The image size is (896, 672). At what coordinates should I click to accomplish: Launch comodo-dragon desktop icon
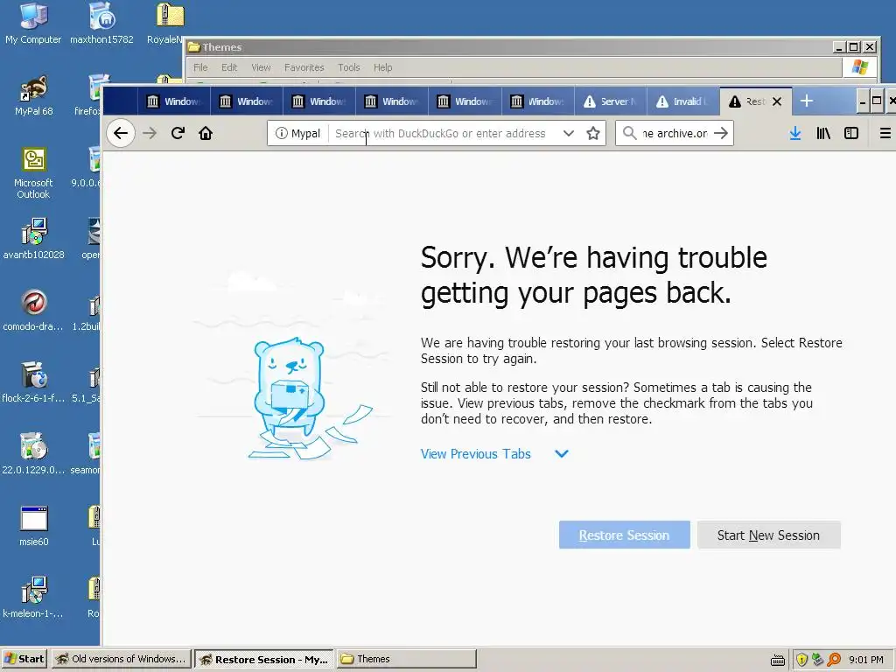[34, 311]
